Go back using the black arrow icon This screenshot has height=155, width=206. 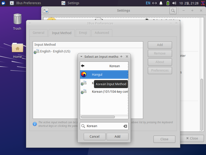(x=83, y=66)
